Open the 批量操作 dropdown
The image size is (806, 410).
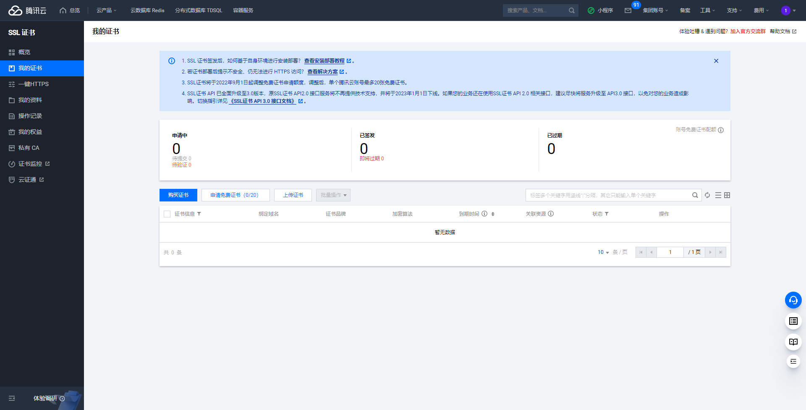pos(333,195)
